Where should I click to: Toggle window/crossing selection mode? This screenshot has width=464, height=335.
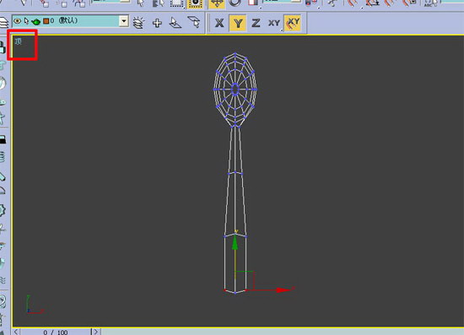pyautogui.click(x=195, y=3)
